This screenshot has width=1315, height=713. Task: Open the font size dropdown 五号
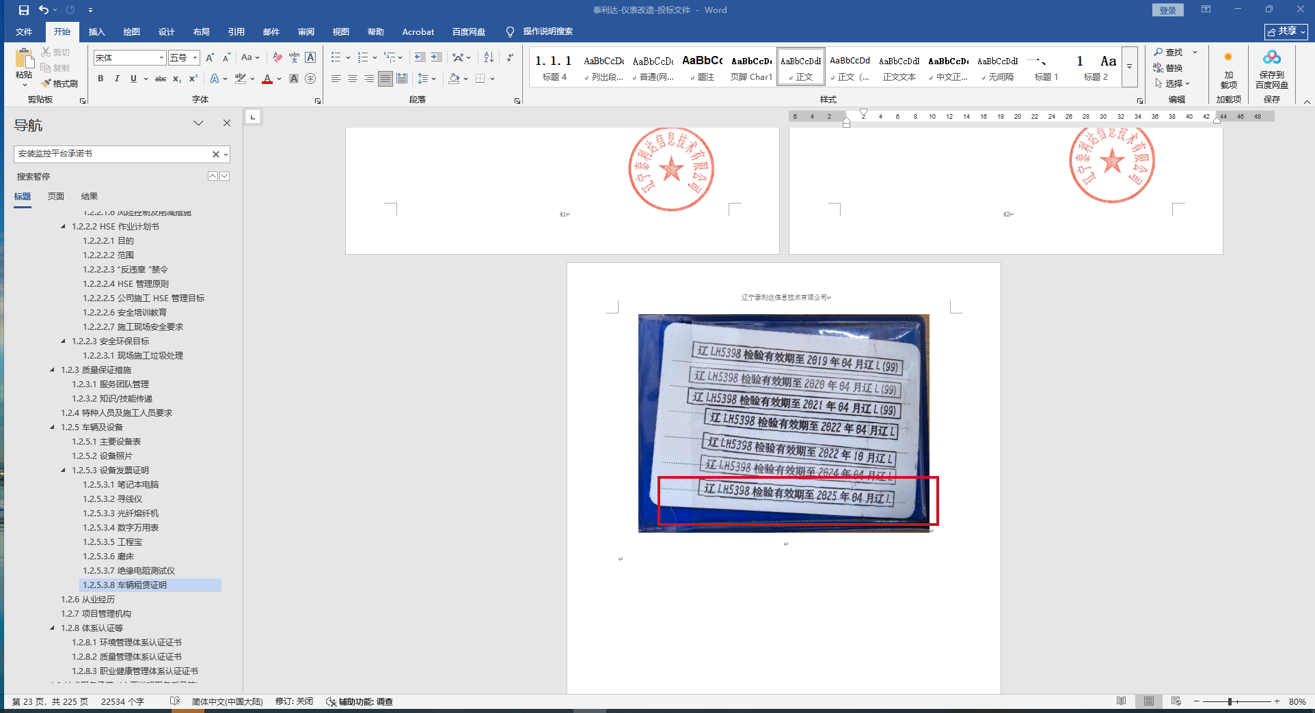click(195, 58)
